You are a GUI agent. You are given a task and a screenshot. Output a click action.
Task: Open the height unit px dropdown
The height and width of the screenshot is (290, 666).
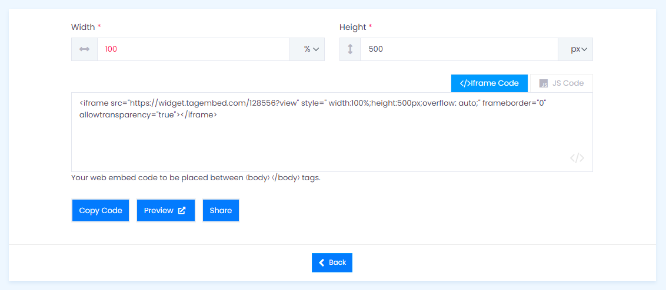click(575, 49)
